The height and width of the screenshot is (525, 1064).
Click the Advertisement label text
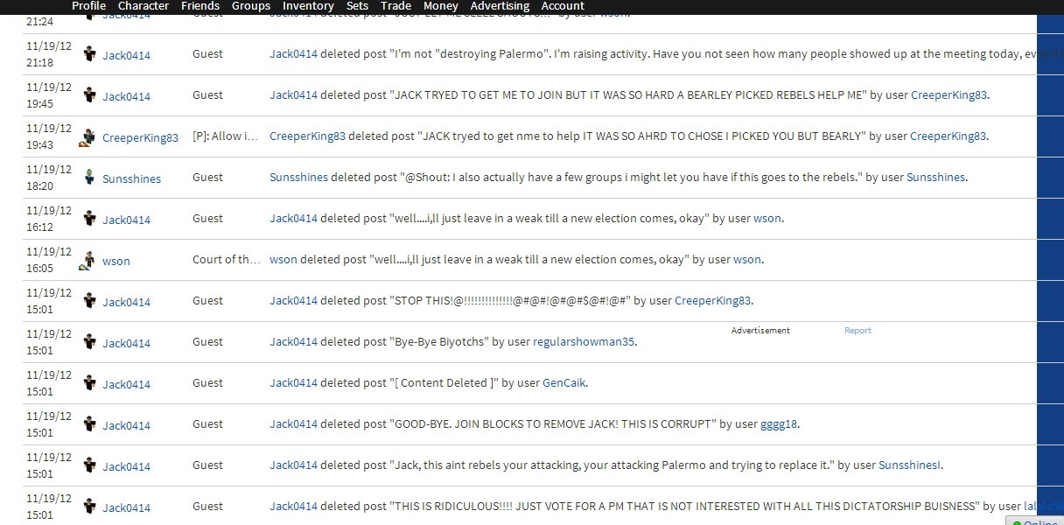tap(760, 331)
